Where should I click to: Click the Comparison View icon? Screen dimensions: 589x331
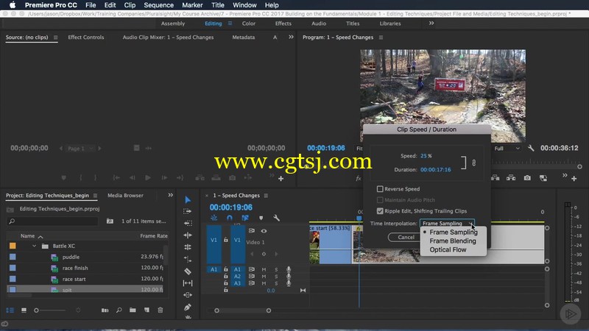[x=543, y=178]
